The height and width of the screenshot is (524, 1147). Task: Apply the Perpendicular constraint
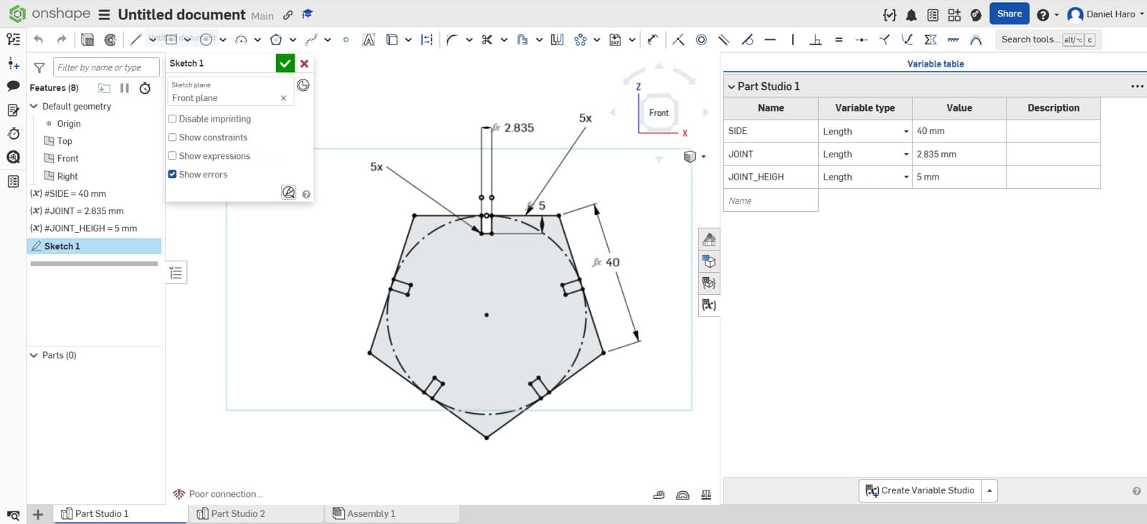[816, 39]
